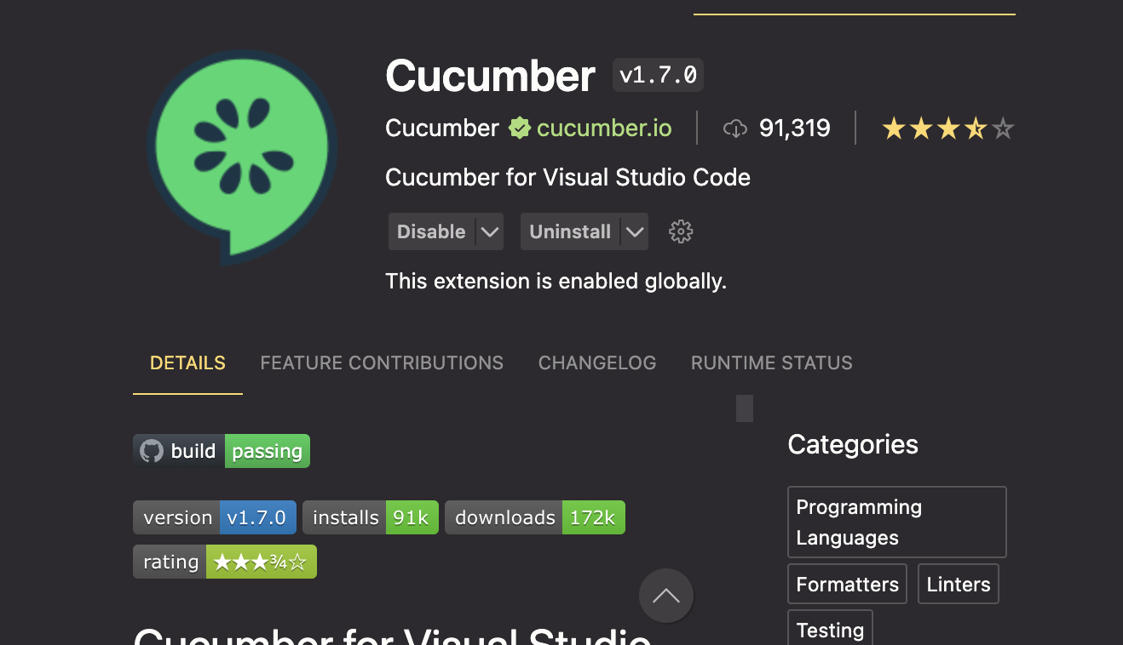Switch to the FEATURE CONTRIBUTIONS tab
This screenshot has width=1123, height=645.
pyautogui.click(x=381, y=362)
